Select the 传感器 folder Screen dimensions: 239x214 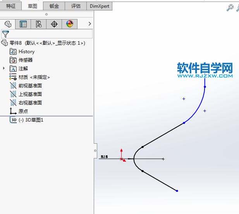coord(26,60)
